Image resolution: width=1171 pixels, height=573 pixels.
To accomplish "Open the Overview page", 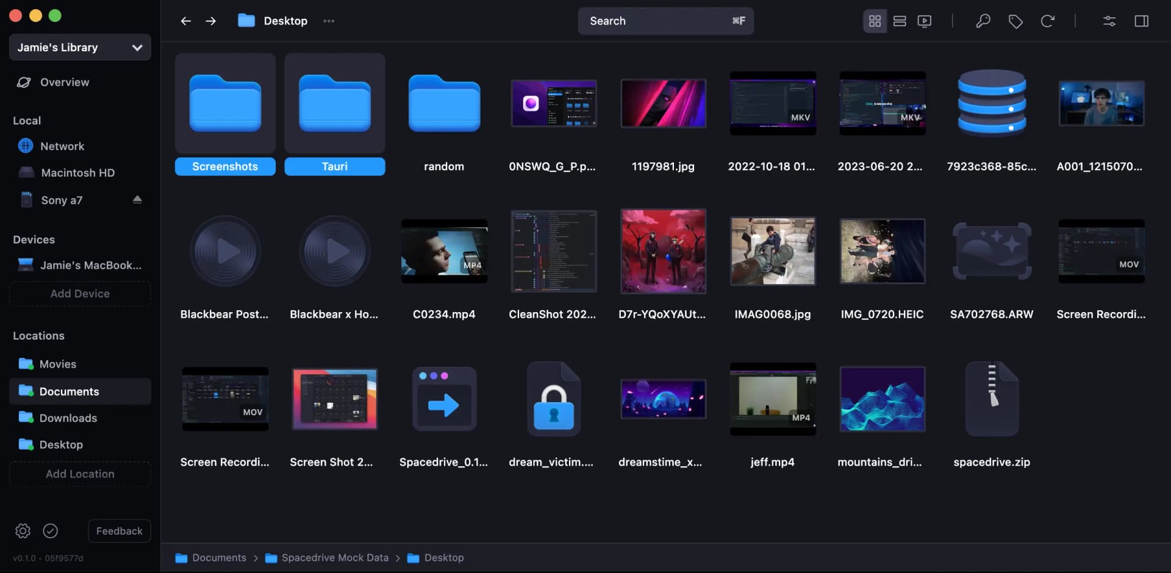I will tap(64, 82).
